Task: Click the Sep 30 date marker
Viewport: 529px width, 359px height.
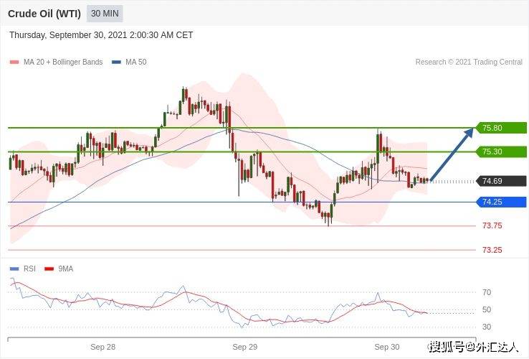Action: pyautogui.click(x=387, y=348)
